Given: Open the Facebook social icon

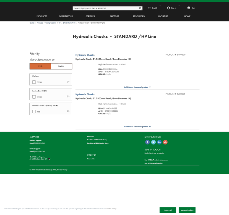Looking at the screenshot, I should pyautogui.click(x=147, y=142).
